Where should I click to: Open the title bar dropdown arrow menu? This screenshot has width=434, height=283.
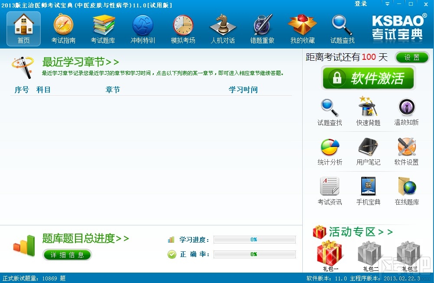click(x=387, y=4)
